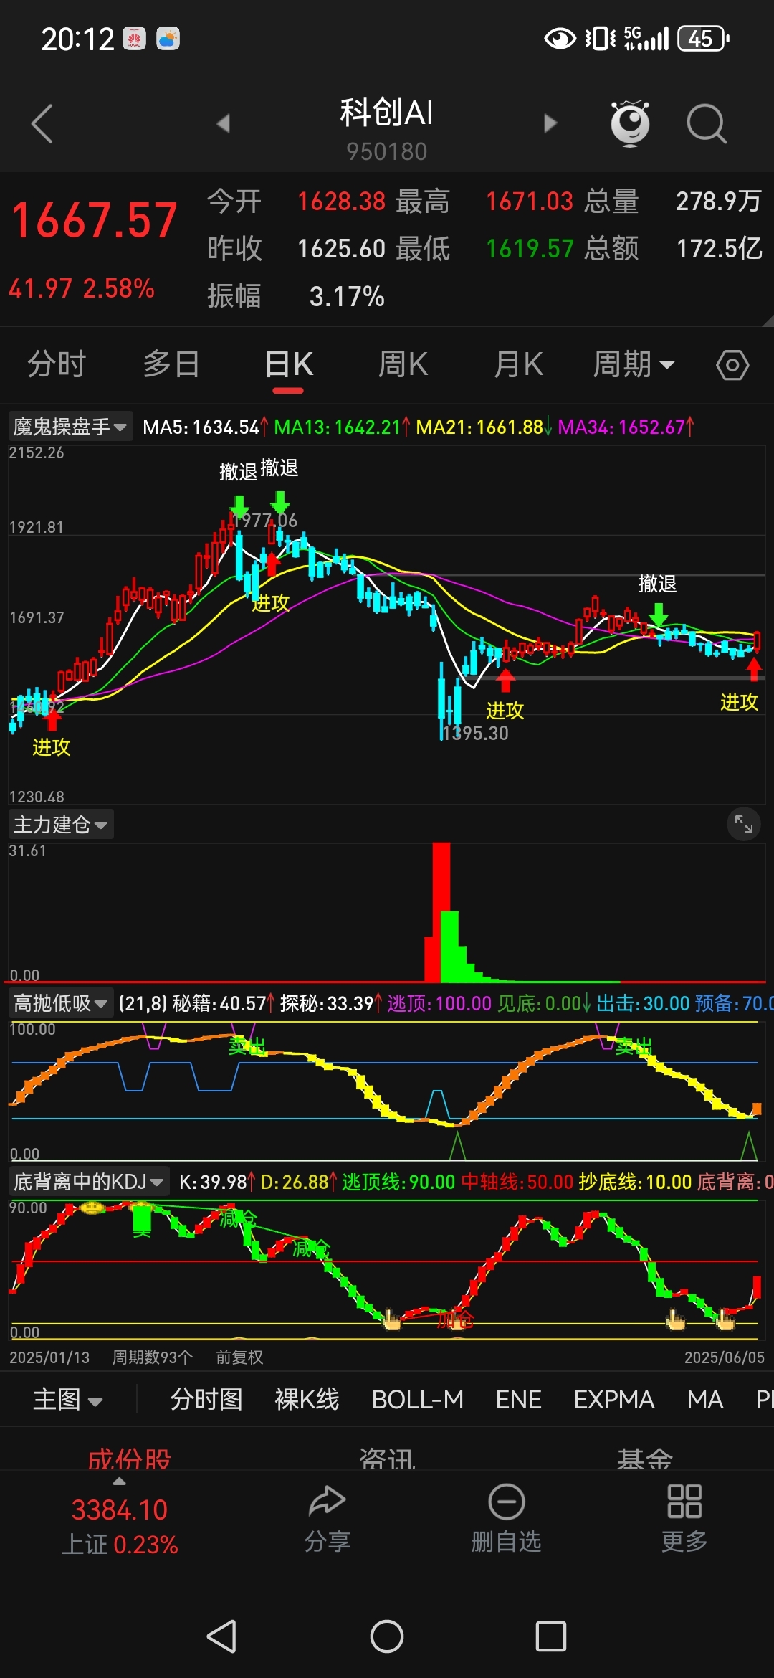This screenshot has width=774, height=1678.
Task: Go to the previous stock with left triangle
Action: pyautogui.click(x=224, y=123)
